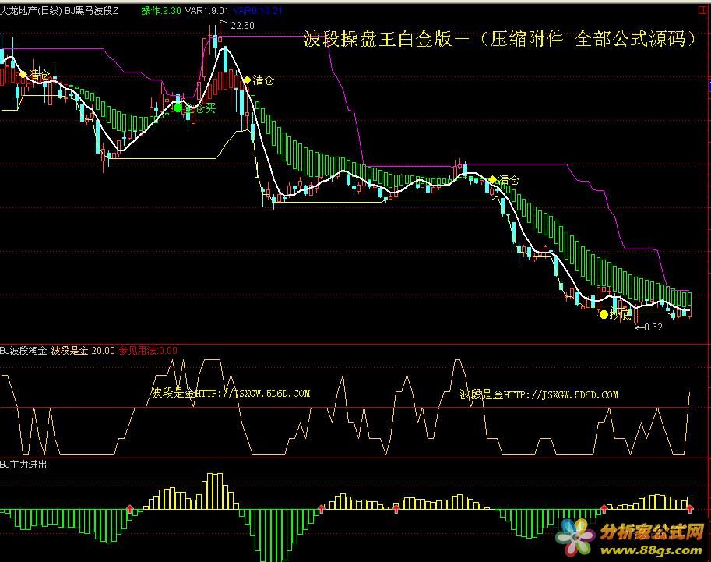711x562 pixels.
Task: Click the VAR1:9.01 value
Action: 207,10
